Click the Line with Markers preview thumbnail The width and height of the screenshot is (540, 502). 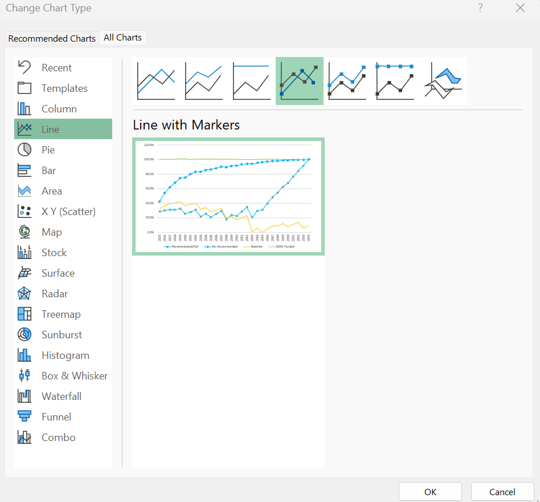point(228,196)
